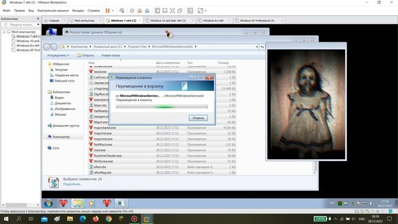Open the Правка menu
This screenshot has height=224, width=398.
coord(19,11)
